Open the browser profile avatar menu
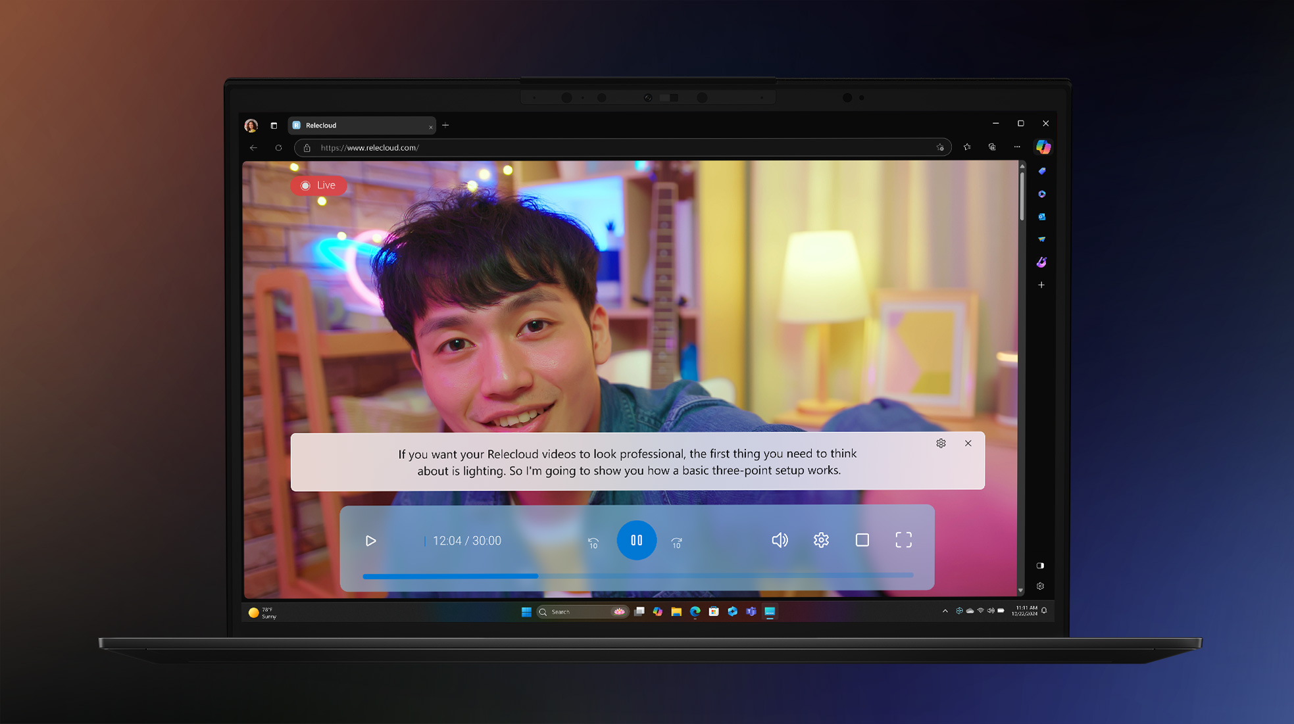 251,126
